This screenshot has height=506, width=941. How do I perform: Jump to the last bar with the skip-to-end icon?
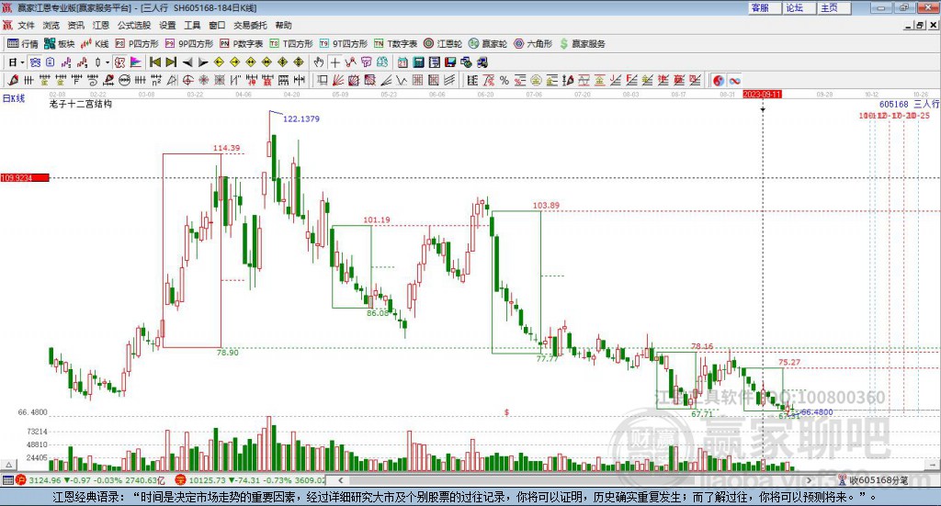click(171, 62)
